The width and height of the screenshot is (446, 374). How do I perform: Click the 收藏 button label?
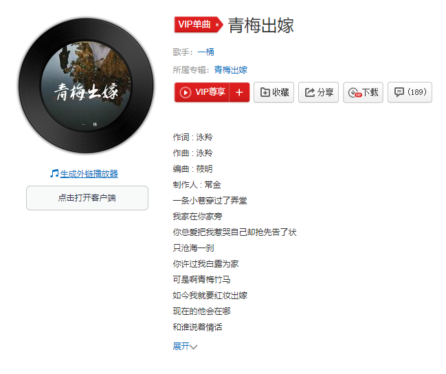click(x=280, y=92)
